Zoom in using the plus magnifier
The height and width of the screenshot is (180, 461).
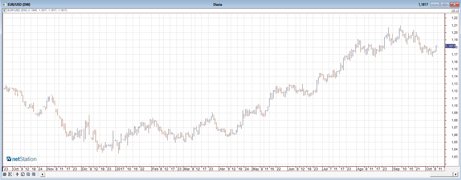click(x=34, y=174)
